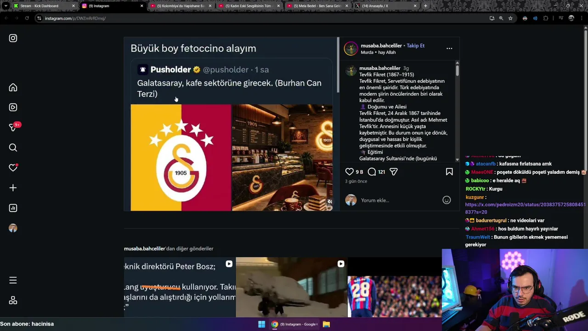Open musaba.bahceliler avatar in post header
The image size is (588, 331).
[x=351, y=49]
